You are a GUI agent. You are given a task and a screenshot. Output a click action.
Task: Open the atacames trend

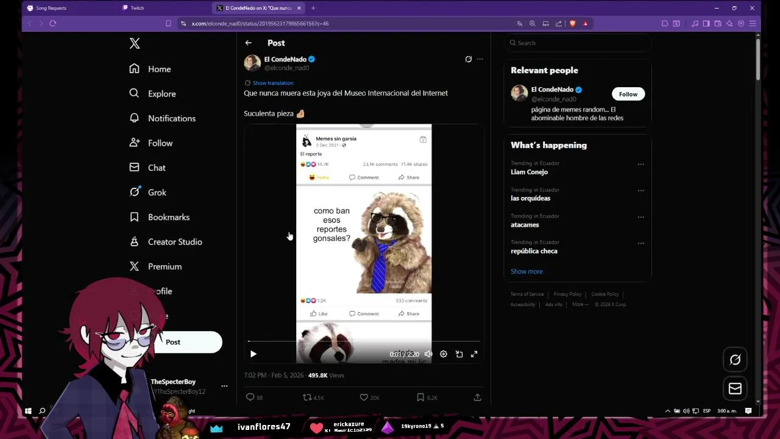tap(525, 225)
